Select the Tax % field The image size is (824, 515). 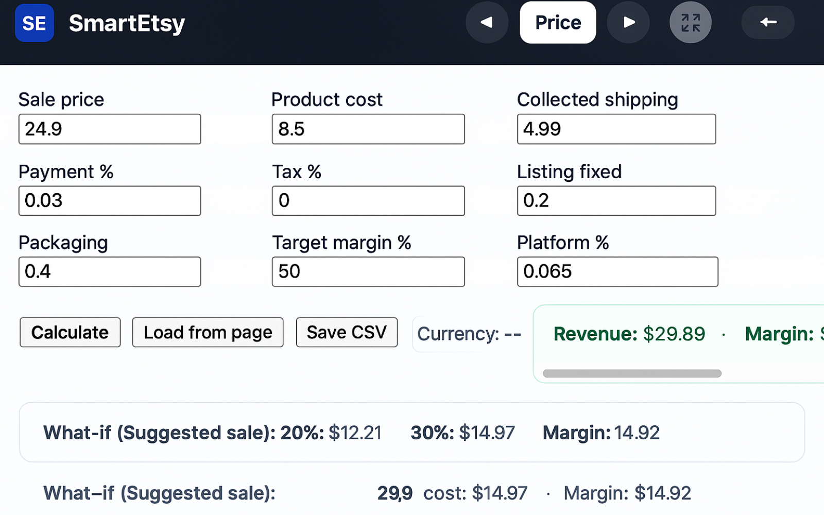pyautogui.click(x=368, y=200)
